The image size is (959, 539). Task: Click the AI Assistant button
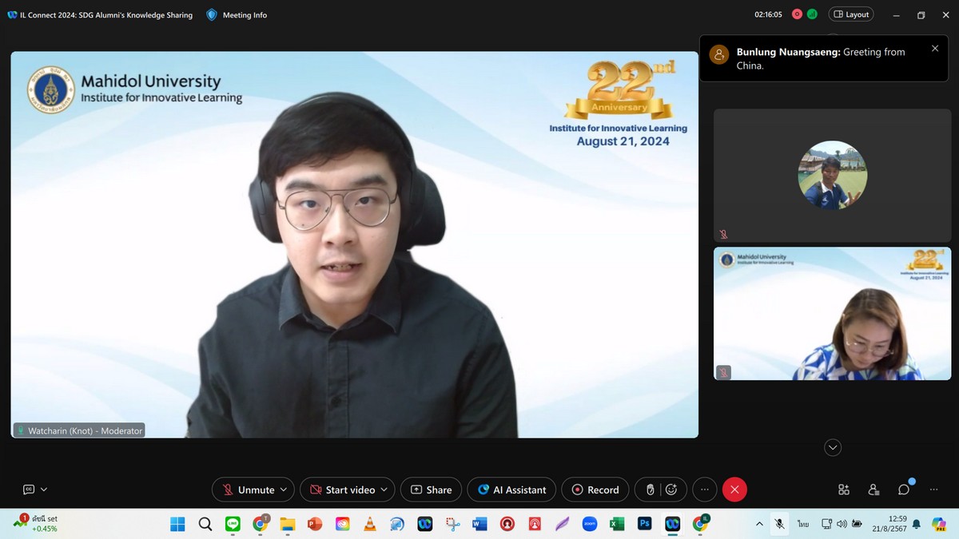tap(512, 489)
